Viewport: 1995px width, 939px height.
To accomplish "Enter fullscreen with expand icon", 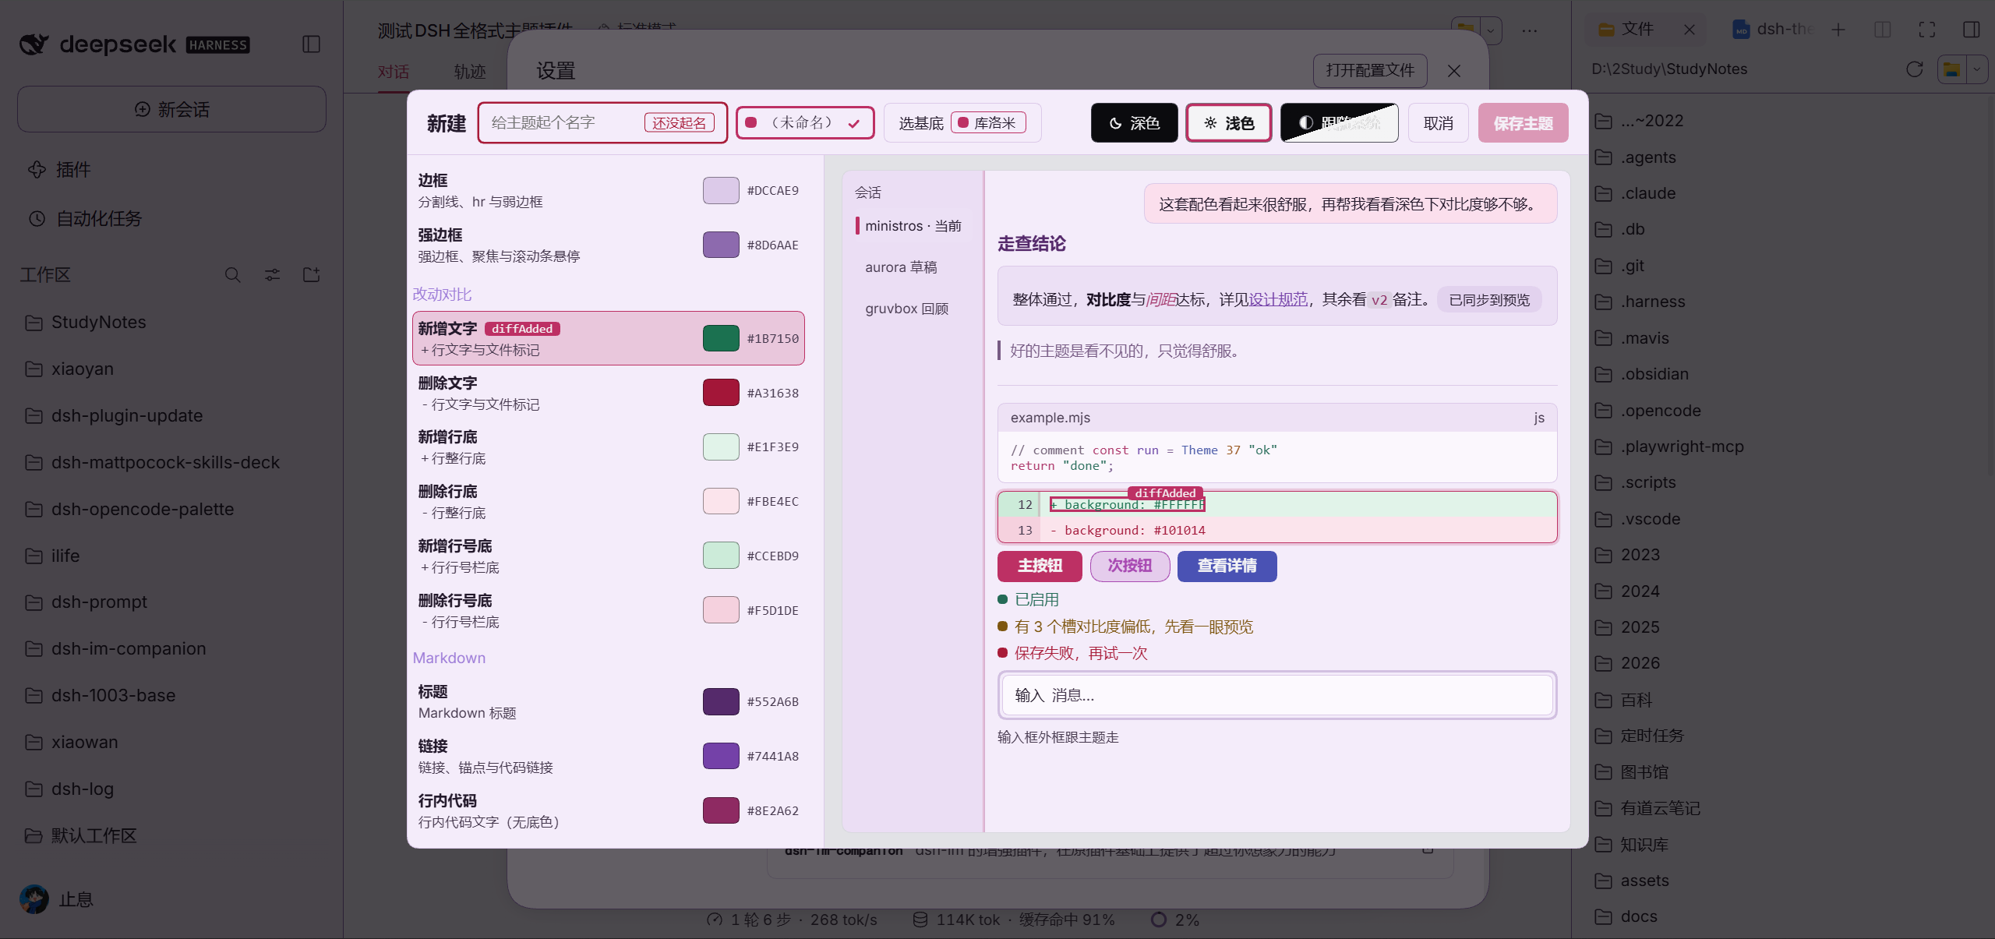I will [1927, 30].
